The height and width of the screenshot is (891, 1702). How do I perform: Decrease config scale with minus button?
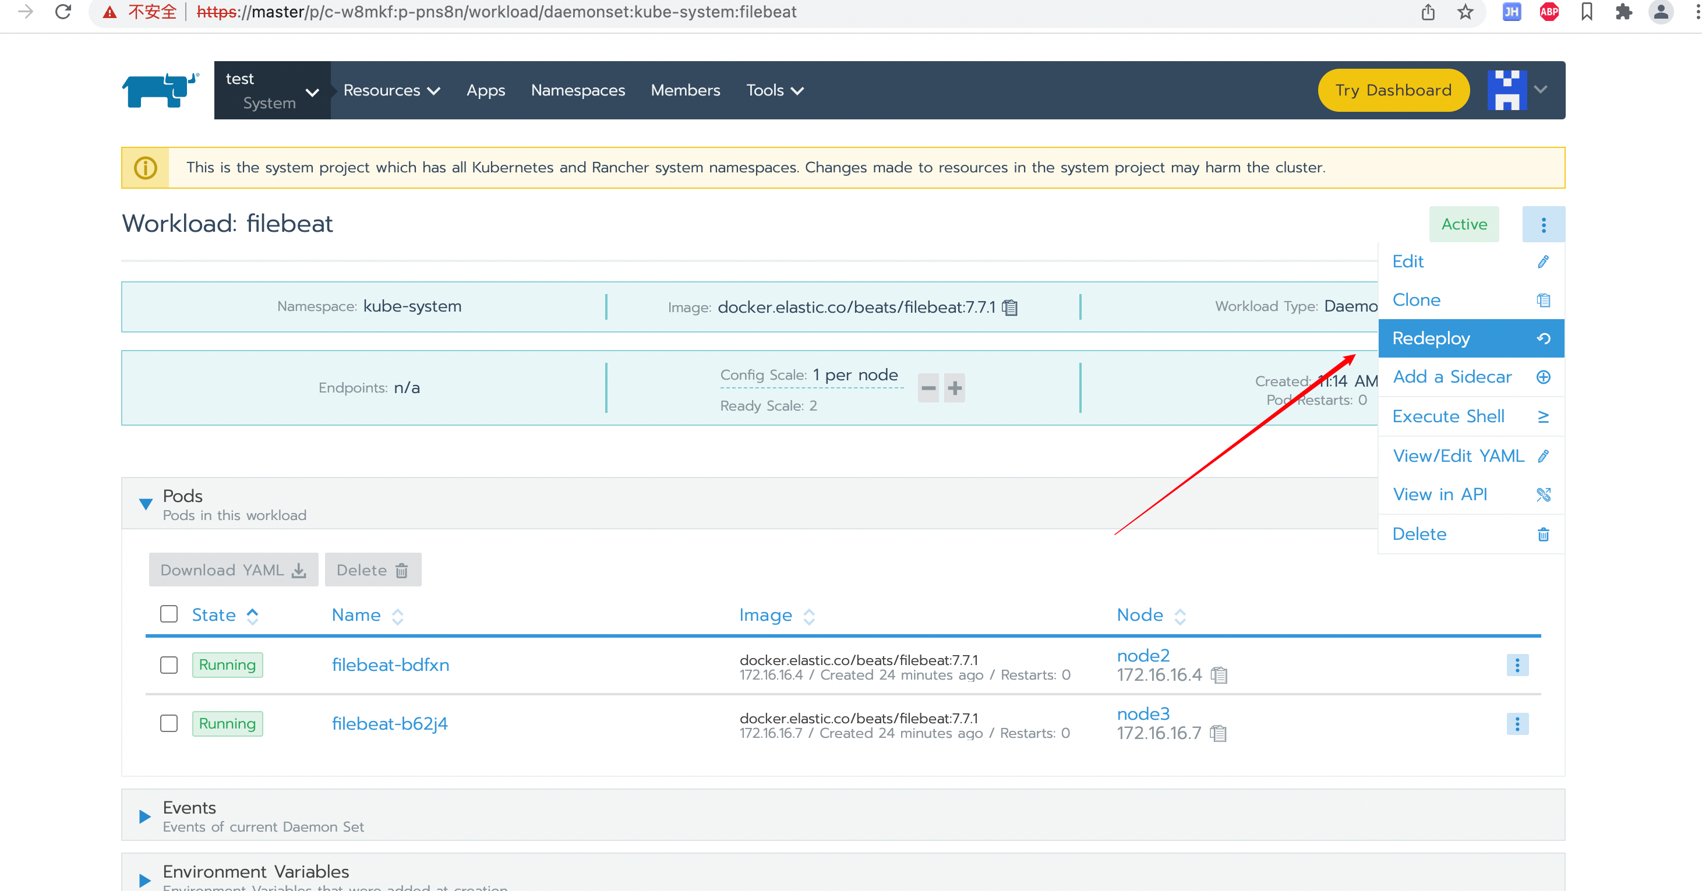[x=928, y=388]
